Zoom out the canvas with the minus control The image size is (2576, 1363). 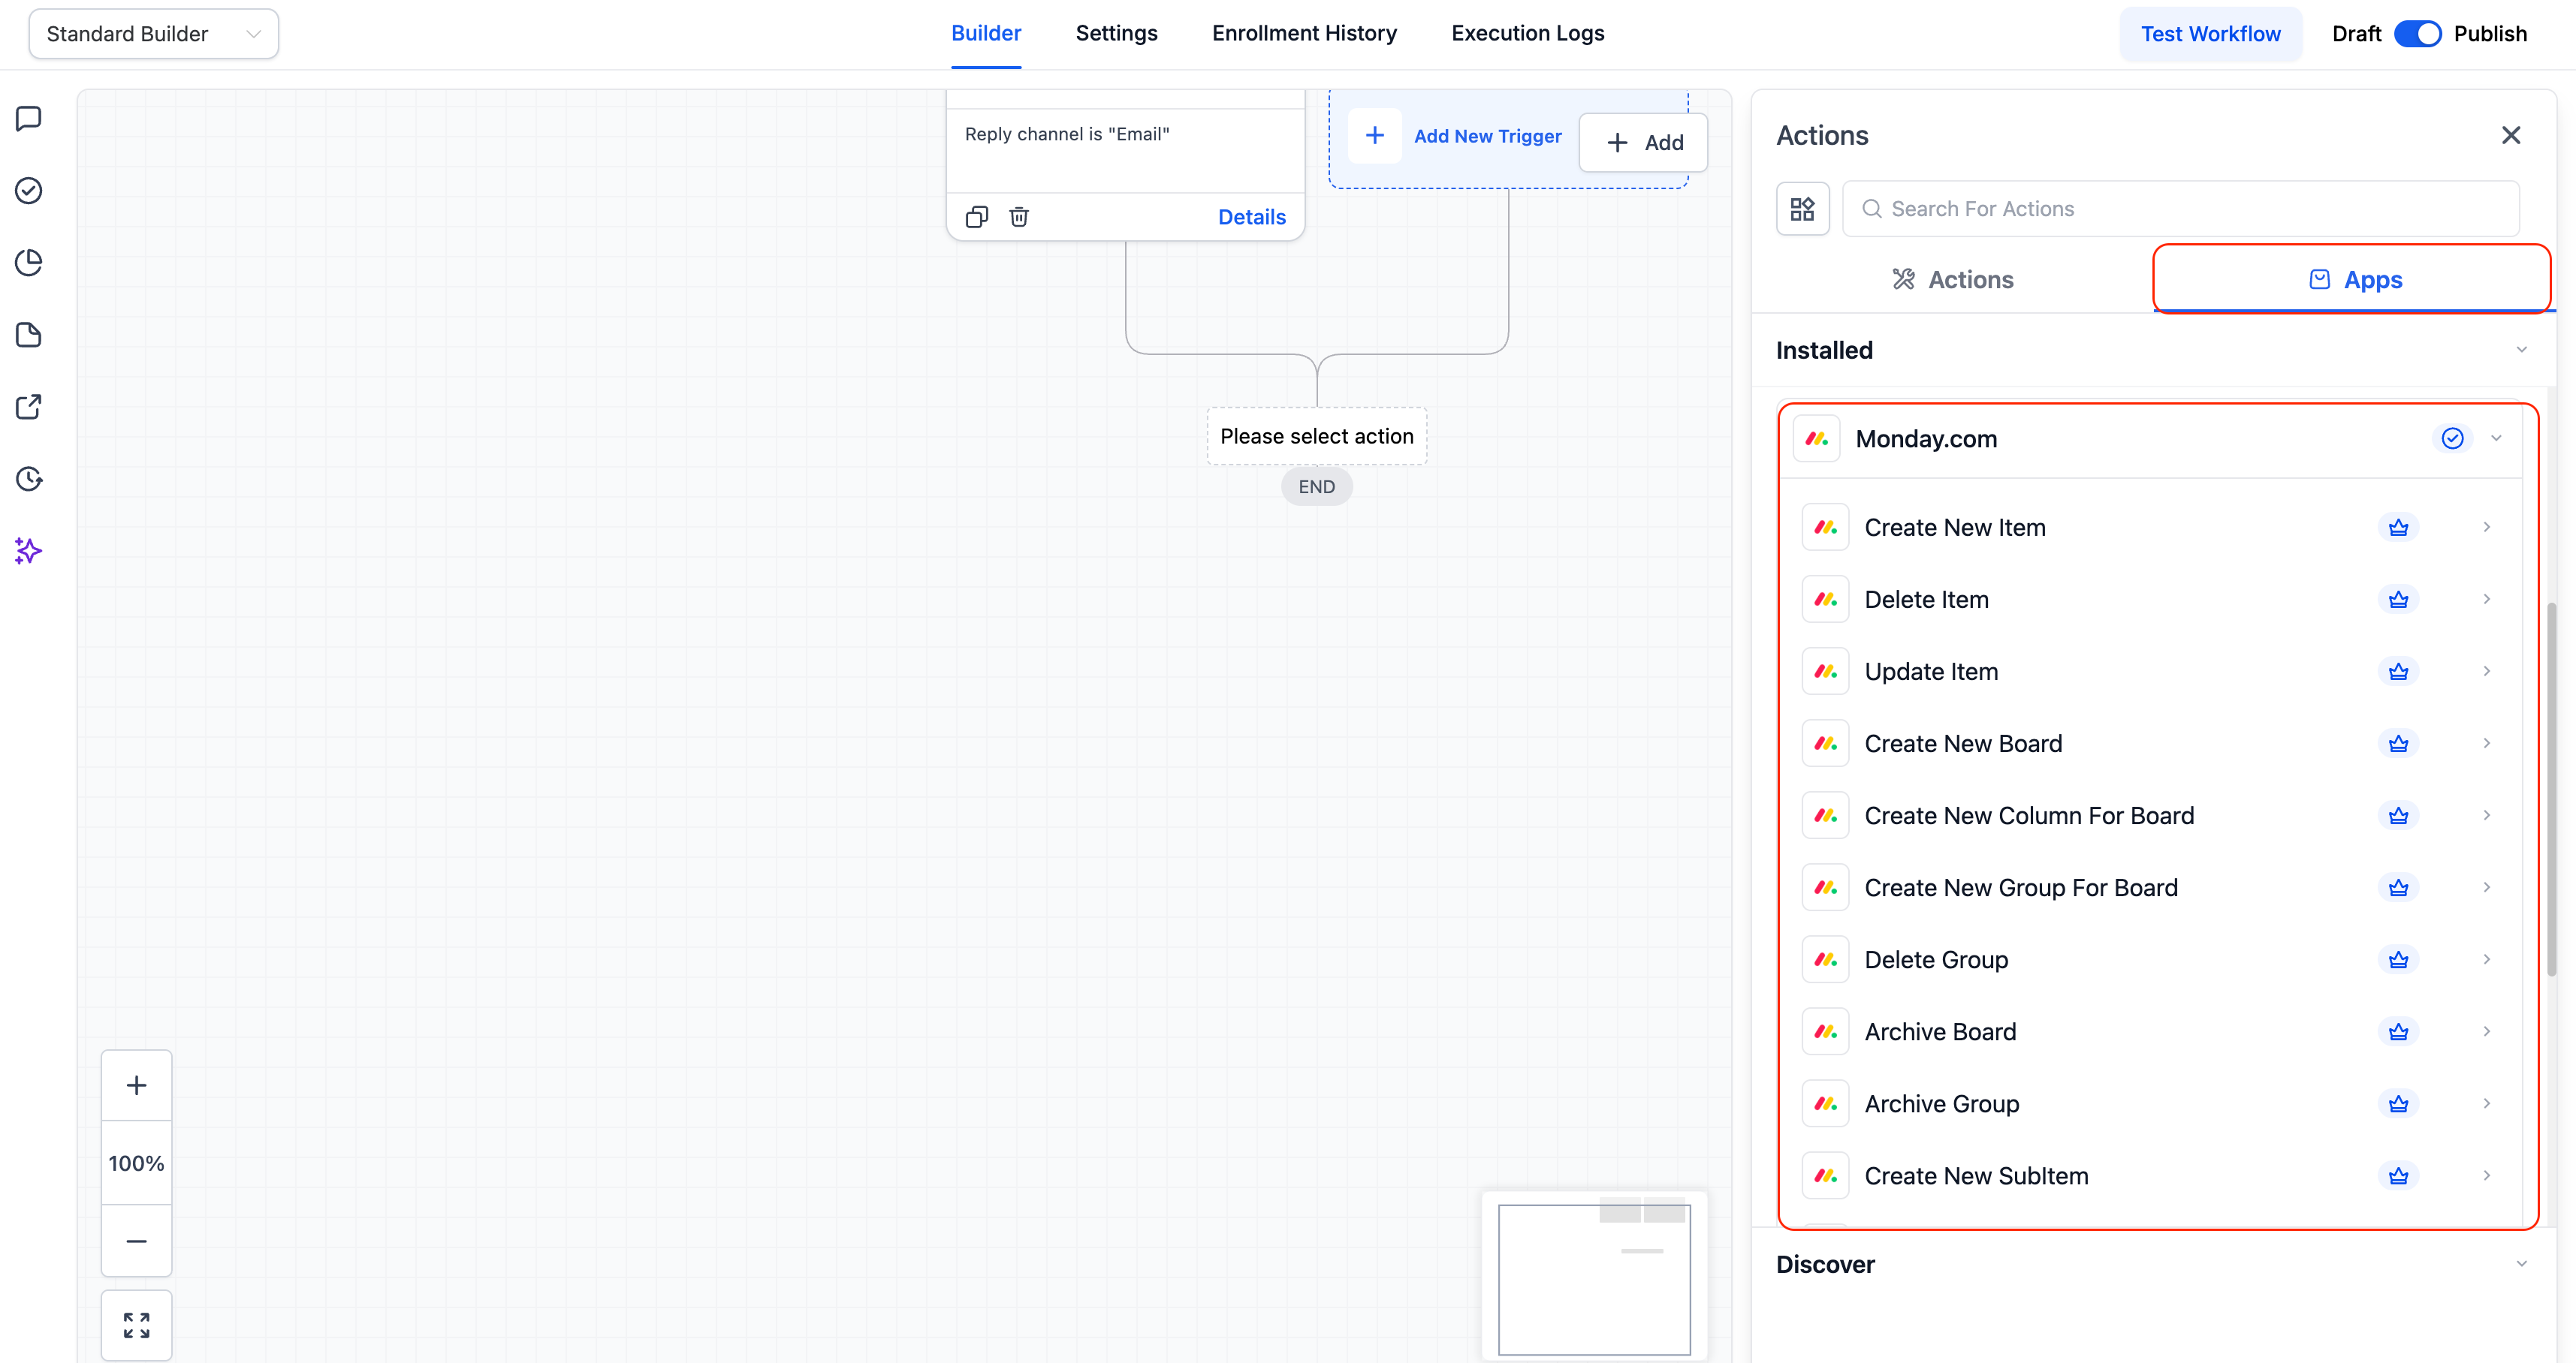pos(136,1241)
